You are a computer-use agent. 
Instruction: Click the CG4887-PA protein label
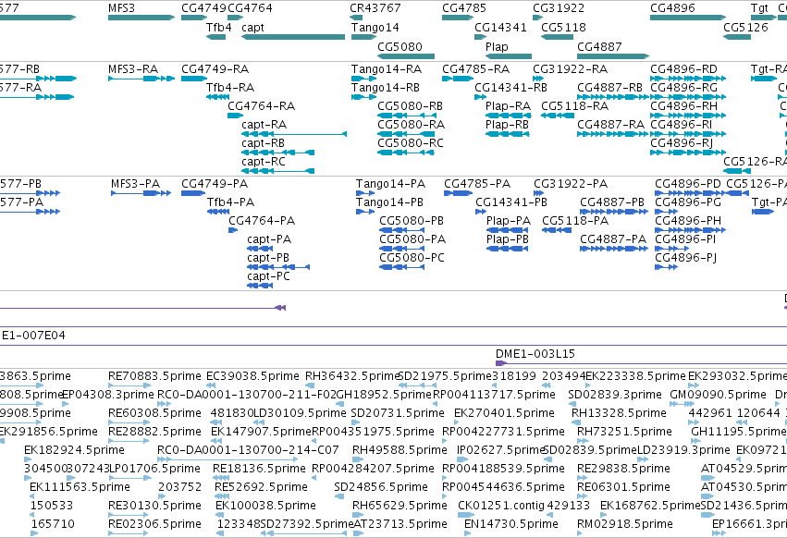point(613,238)
